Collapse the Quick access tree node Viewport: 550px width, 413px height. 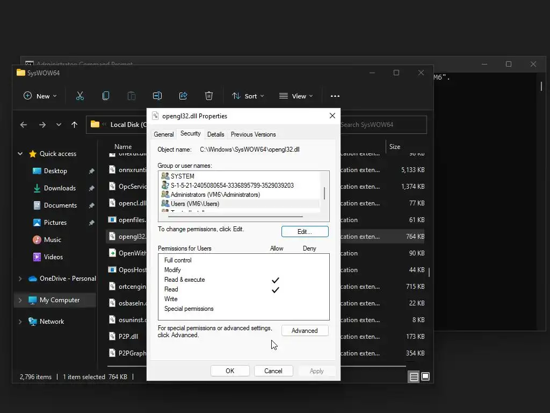[x=20, y=154]
